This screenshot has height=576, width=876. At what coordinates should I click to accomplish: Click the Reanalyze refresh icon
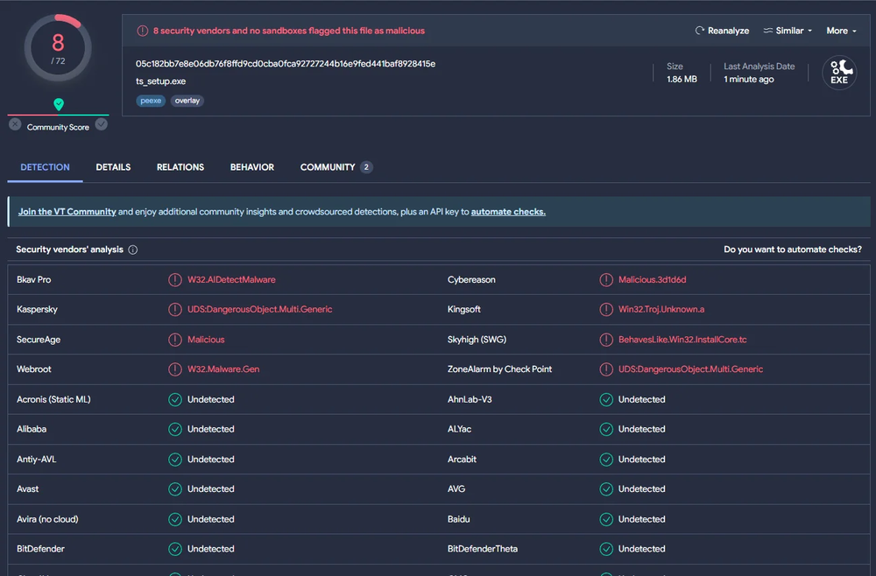(700, 31)
